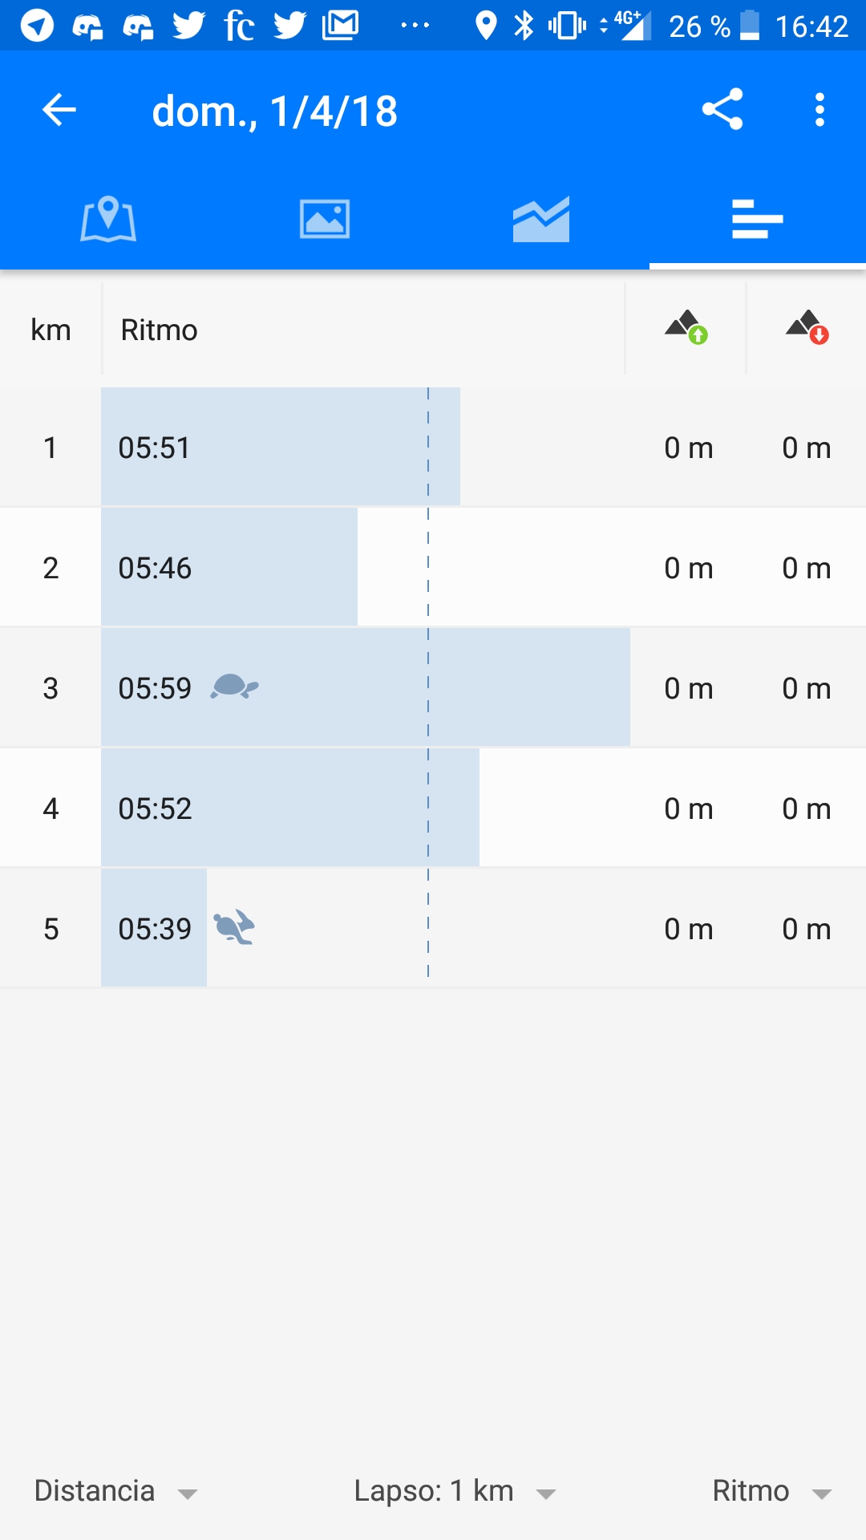Viewport: 866px width, 1540px height.
Task: Tap the km 4 pace 05:52
Action: [x=155, y=808]
